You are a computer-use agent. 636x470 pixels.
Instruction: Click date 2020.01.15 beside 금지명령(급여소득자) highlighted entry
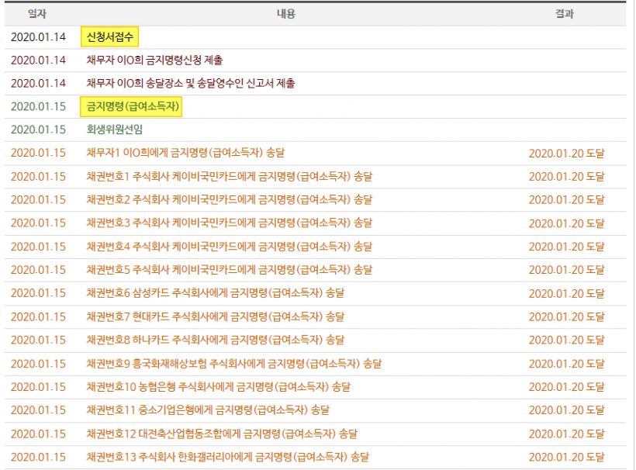point(38,106)
